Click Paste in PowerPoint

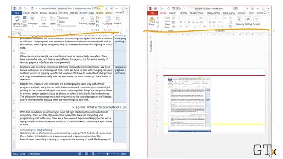(x=152, y=22)
